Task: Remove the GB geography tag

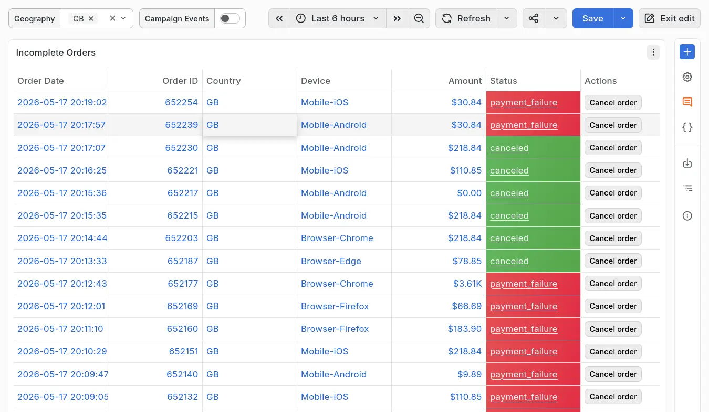Action: [x=91, y=18]
